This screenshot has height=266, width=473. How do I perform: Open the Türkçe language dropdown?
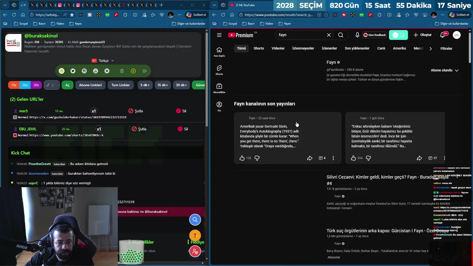103,61
